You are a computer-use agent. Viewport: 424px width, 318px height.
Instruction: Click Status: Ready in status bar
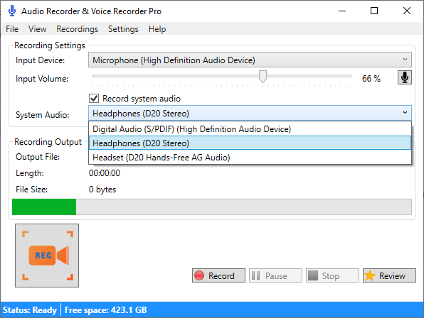point(30,310)
